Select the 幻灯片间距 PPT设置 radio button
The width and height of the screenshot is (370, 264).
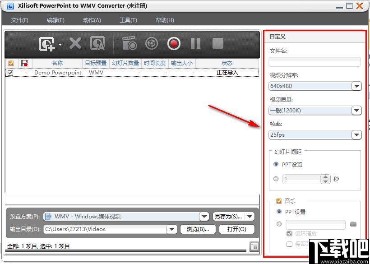[x=276, y=164]
